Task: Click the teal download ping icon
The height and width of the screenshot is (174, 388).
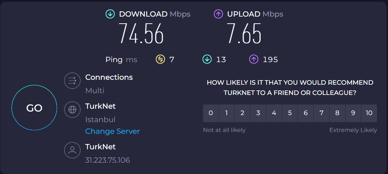Action: click(207, 60)
